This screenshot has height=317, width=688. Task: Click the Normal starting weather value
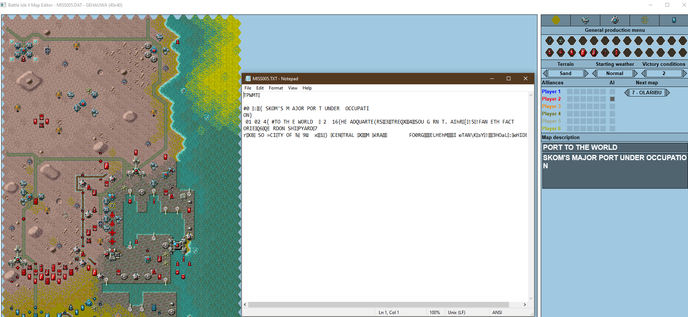point(615,73)
